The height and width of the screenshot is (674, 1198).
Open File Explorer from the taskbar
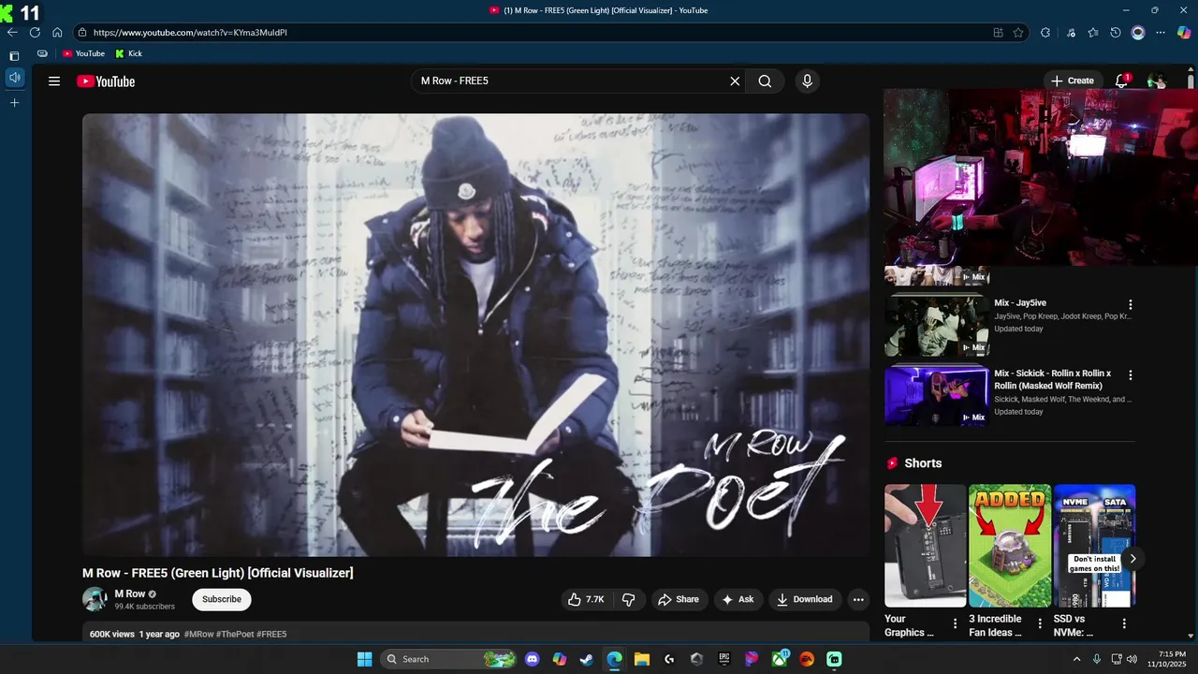642,659
